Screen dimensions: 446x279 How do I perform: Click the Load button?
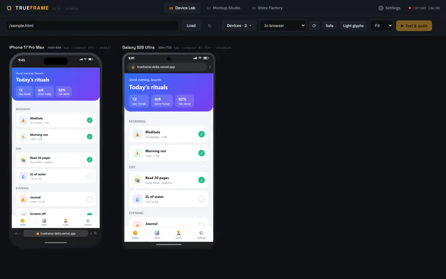tap(191, 26)
